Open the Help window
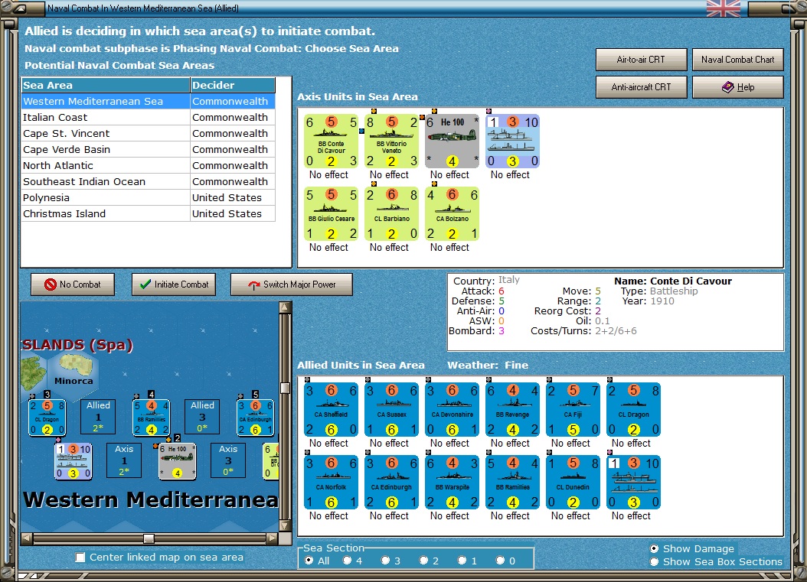The width and height of the screenshot is (807, 582). 737,87
